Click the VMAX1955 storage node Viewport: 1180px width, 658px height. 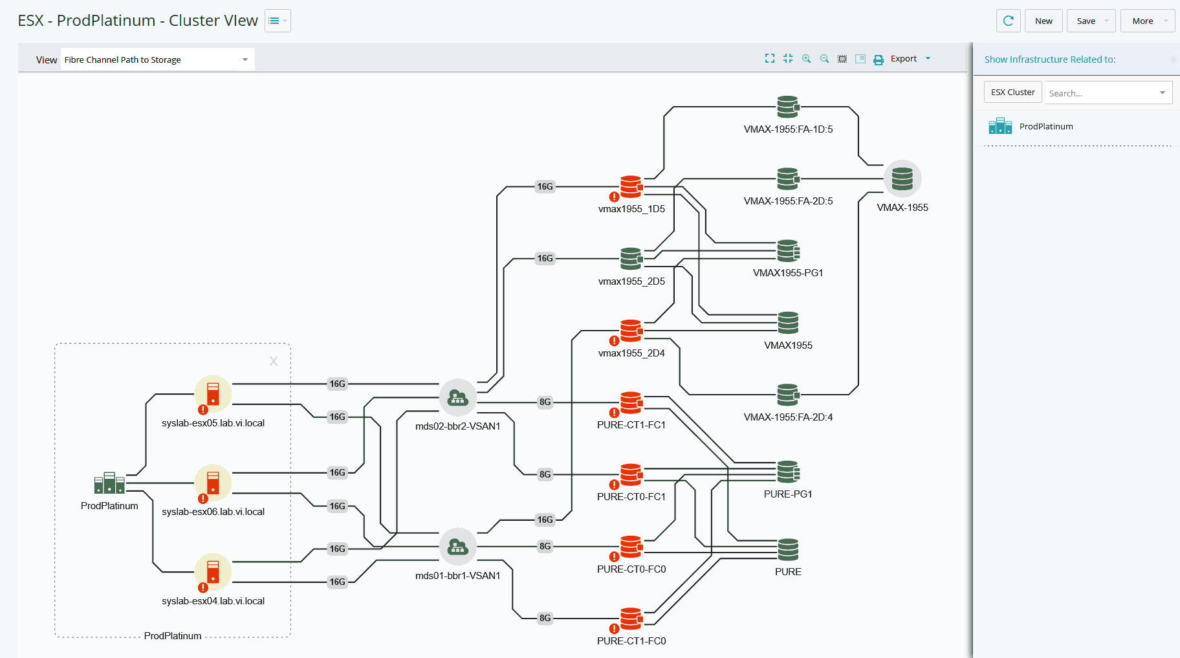point(788,322)
